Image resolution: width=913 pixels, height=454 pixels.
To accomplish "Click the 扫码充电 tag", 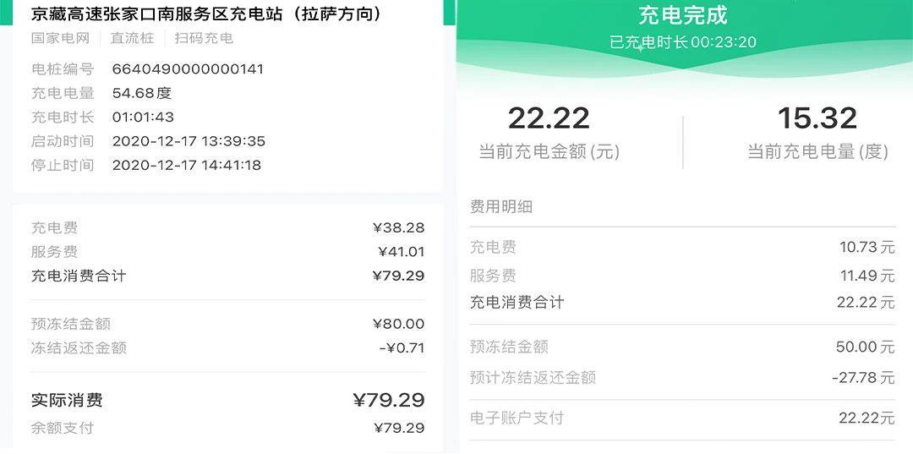I will (204, 38).
